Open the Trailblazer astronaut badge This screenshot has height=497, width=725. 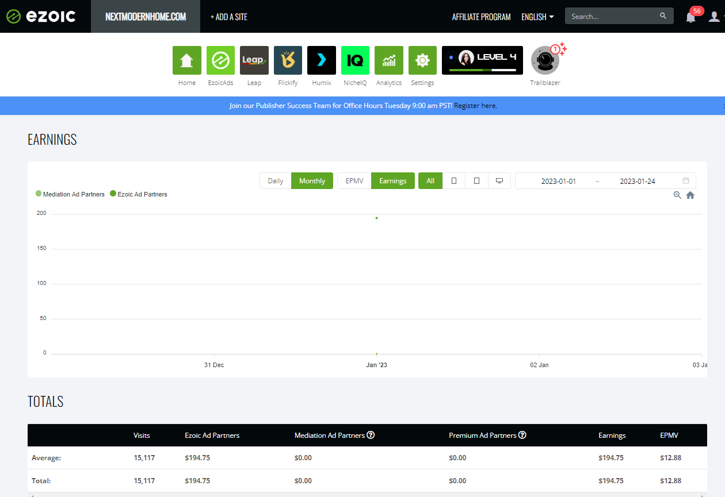coord(545,60)
